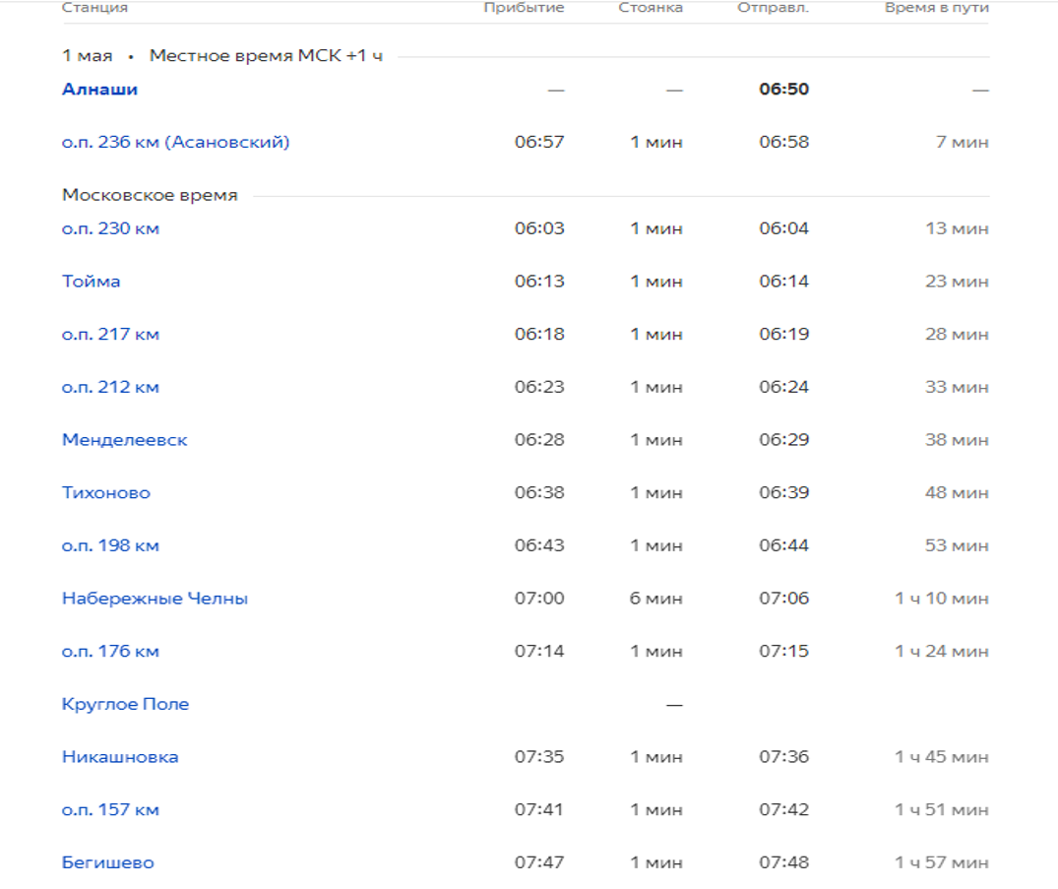Click the Бегишево station link
This screenshot has width=1058, height=889.
tap(107, 863)
